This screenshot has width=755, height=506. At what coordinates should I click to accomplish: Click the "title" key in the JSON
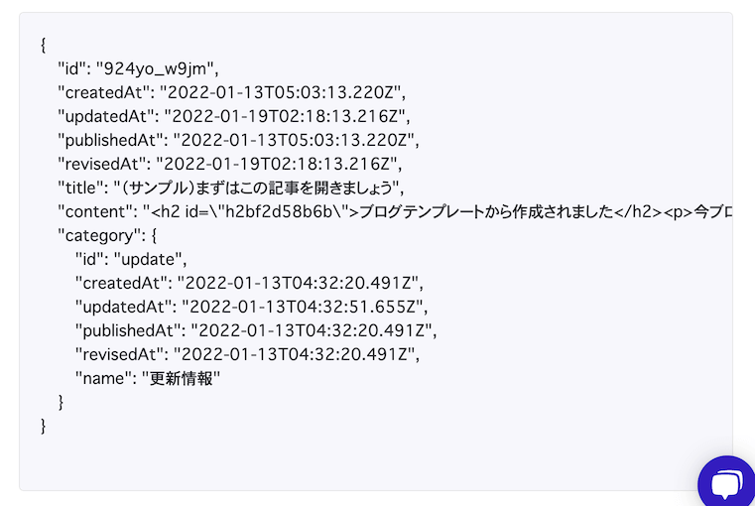[81, 188]
